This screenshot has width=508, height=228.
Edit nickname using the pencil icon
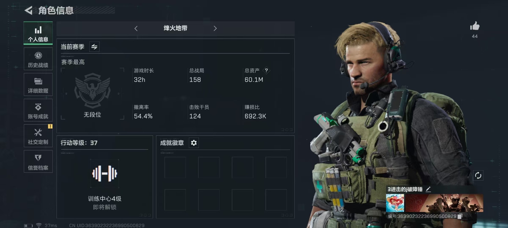(428, 189)
